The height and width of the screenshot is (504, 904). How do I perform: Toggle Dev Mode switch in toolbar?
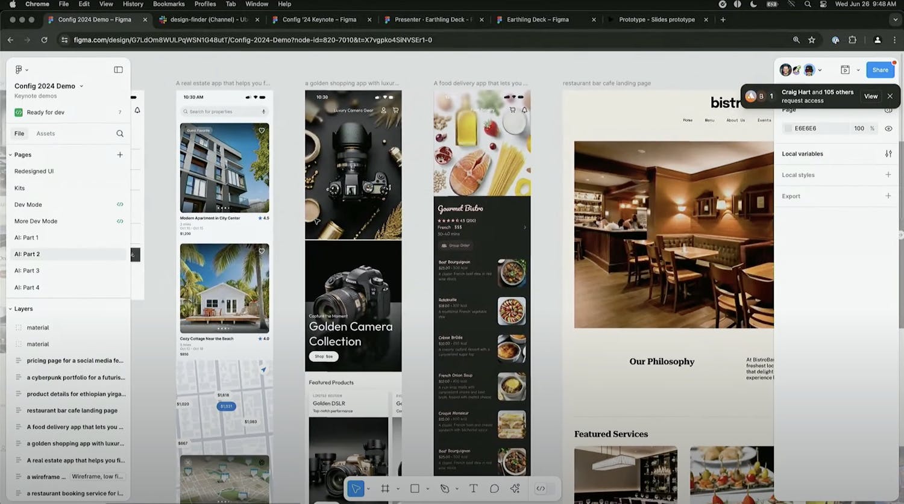[541, 488]
